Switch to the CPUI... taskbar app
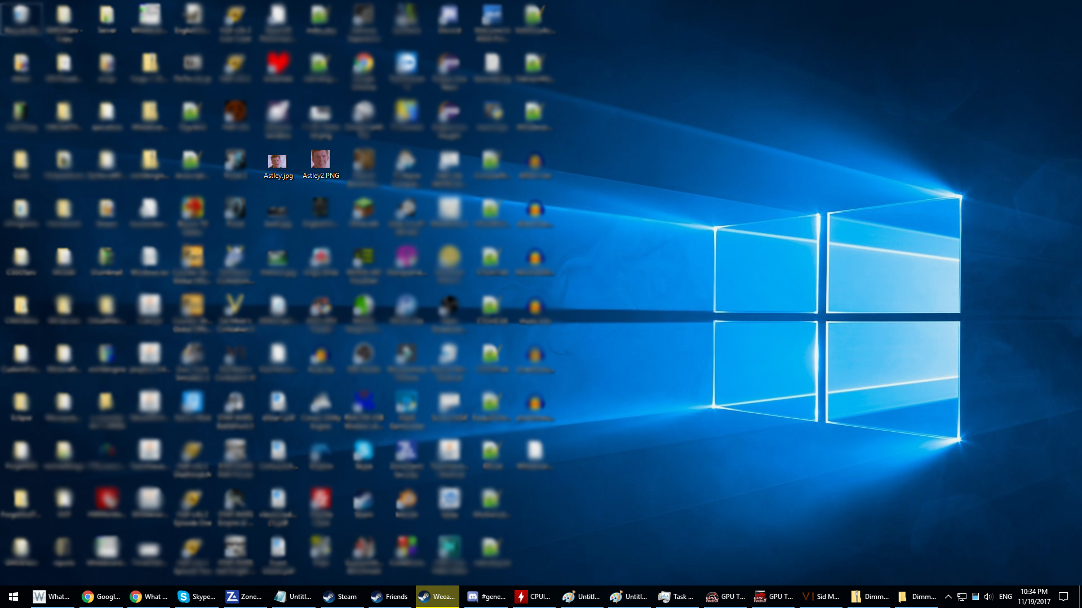 tap(533, 597)
